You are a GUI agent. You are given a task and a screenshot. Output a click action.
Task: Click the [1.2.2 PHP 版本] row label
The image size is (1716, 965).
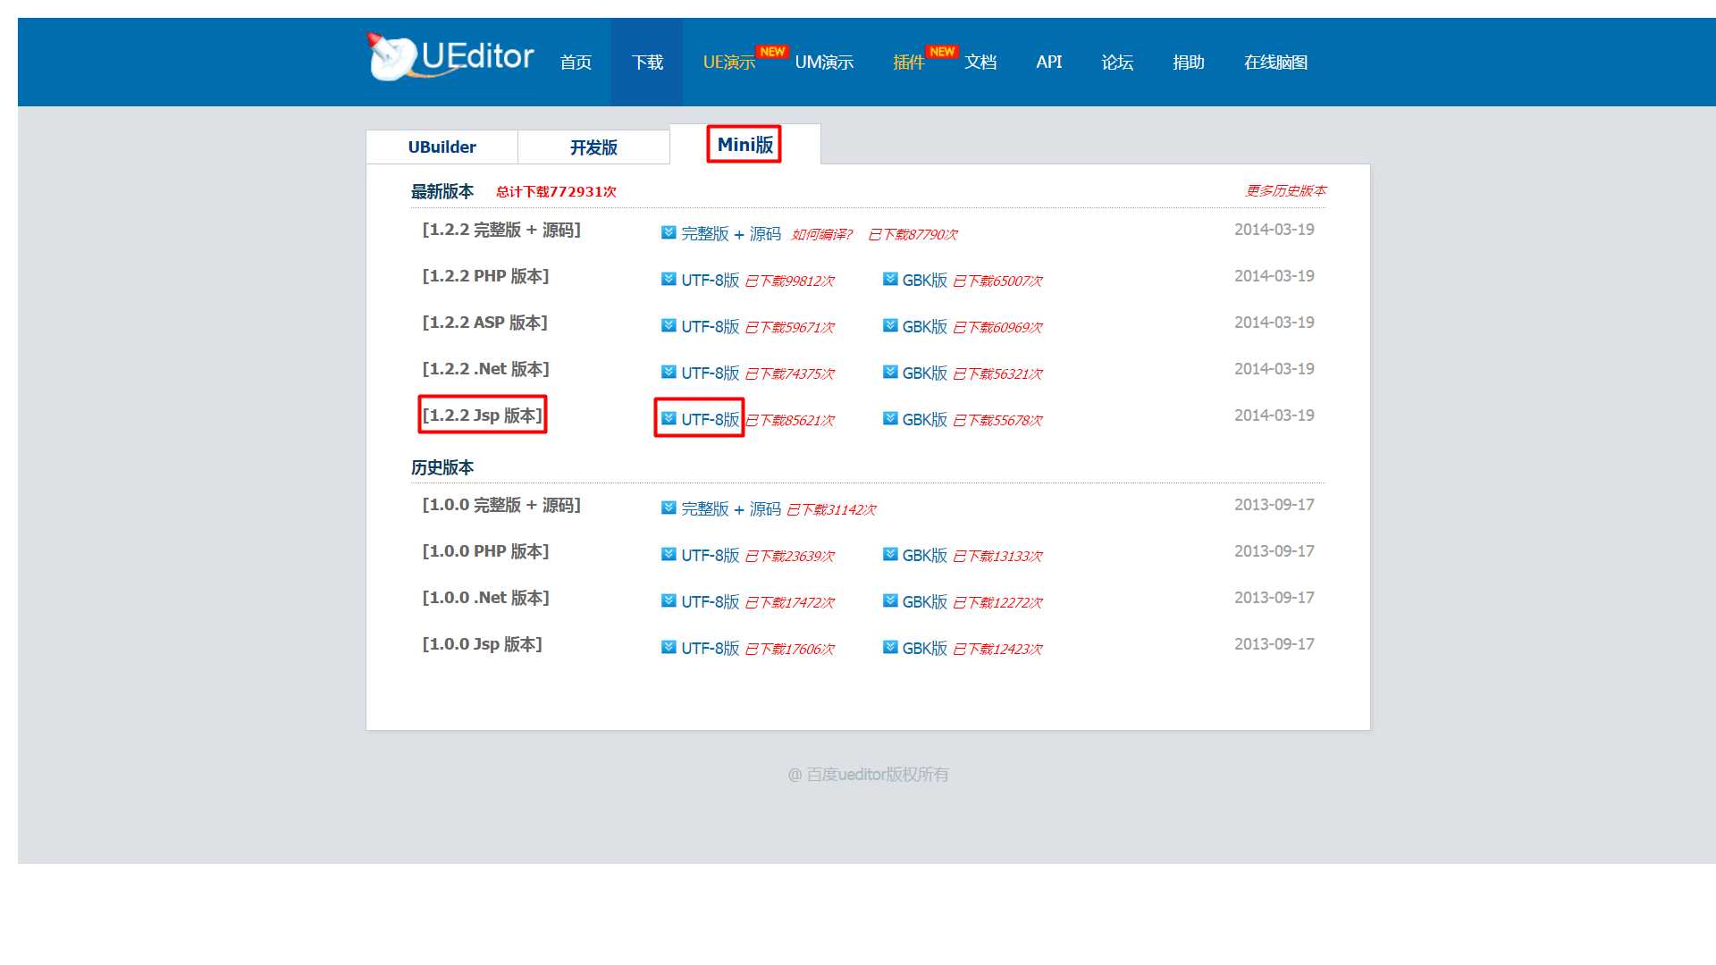pyautogui.click(x=485, y=276)
